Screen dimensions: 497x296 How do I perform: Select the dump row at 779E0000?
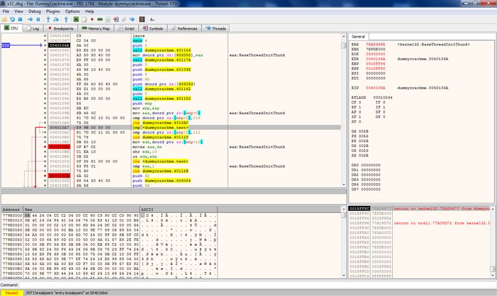coord(109,215)
